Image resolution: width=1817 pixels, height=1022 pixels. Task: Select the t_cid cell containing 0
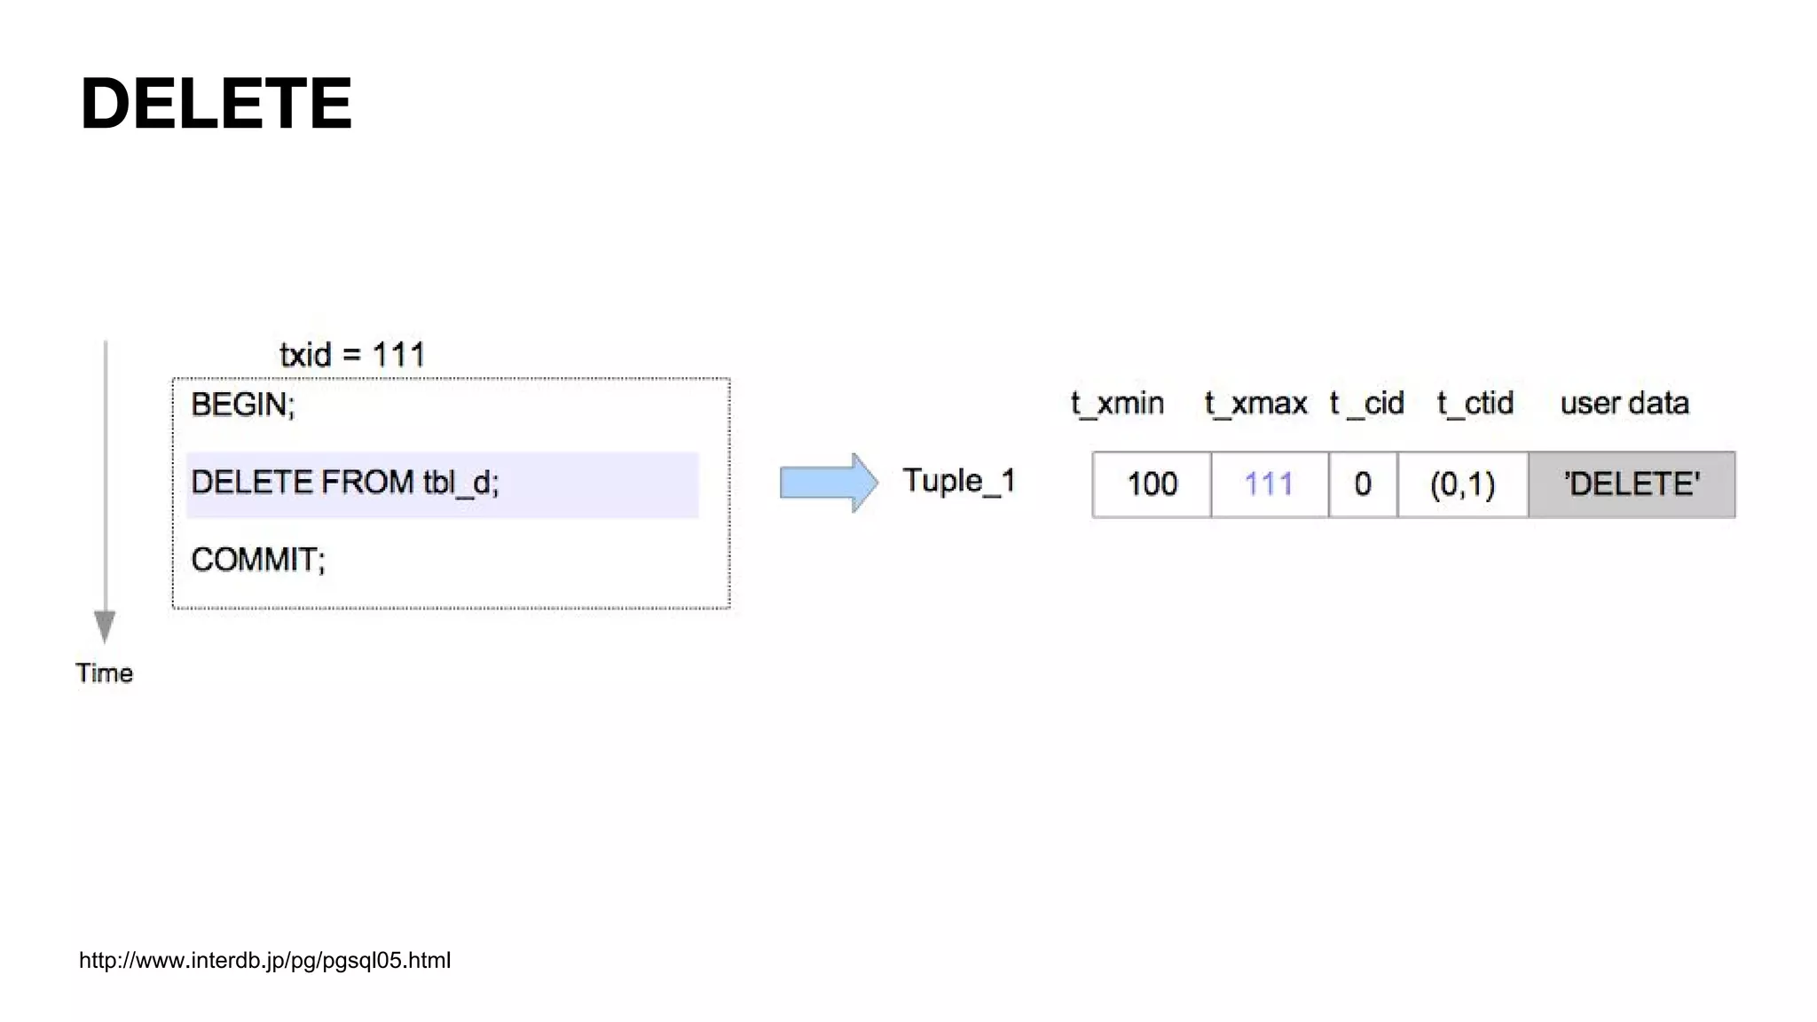[1364, 484]
